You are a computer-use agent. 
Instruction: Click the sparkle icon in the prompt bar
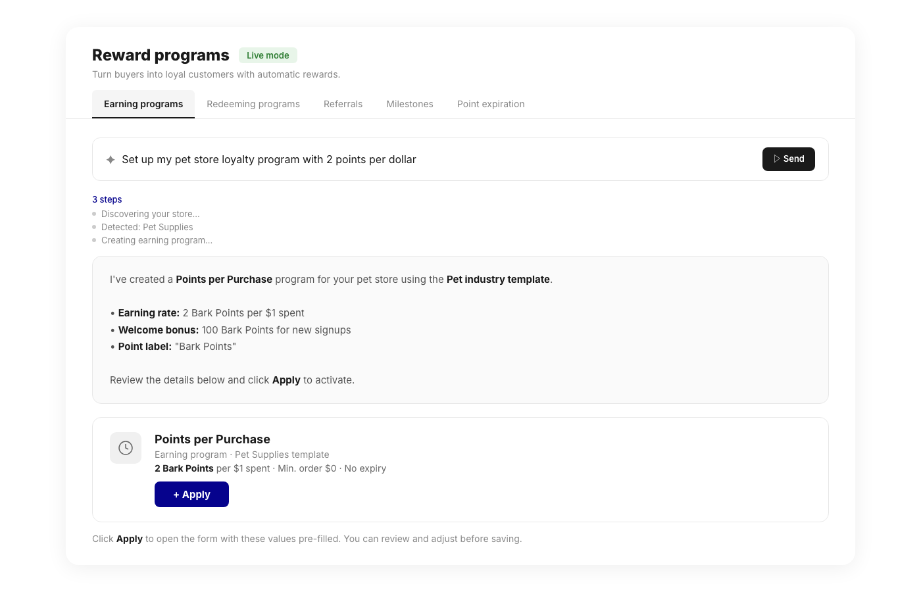tap(110, 159)
